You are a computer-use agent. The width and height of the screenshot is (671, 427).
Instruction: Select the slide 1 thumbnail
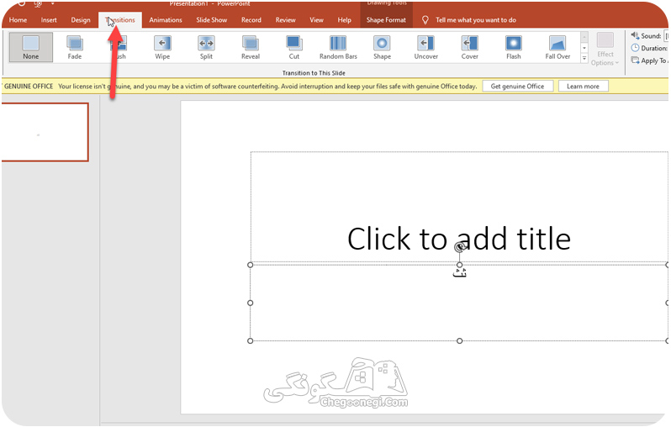[45, 132]
